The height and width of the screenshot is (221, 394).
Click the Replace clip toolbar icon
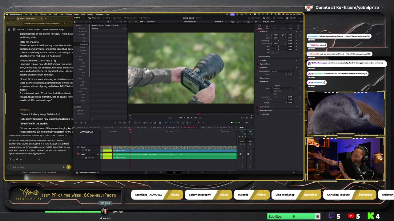[x=144, y=123]
